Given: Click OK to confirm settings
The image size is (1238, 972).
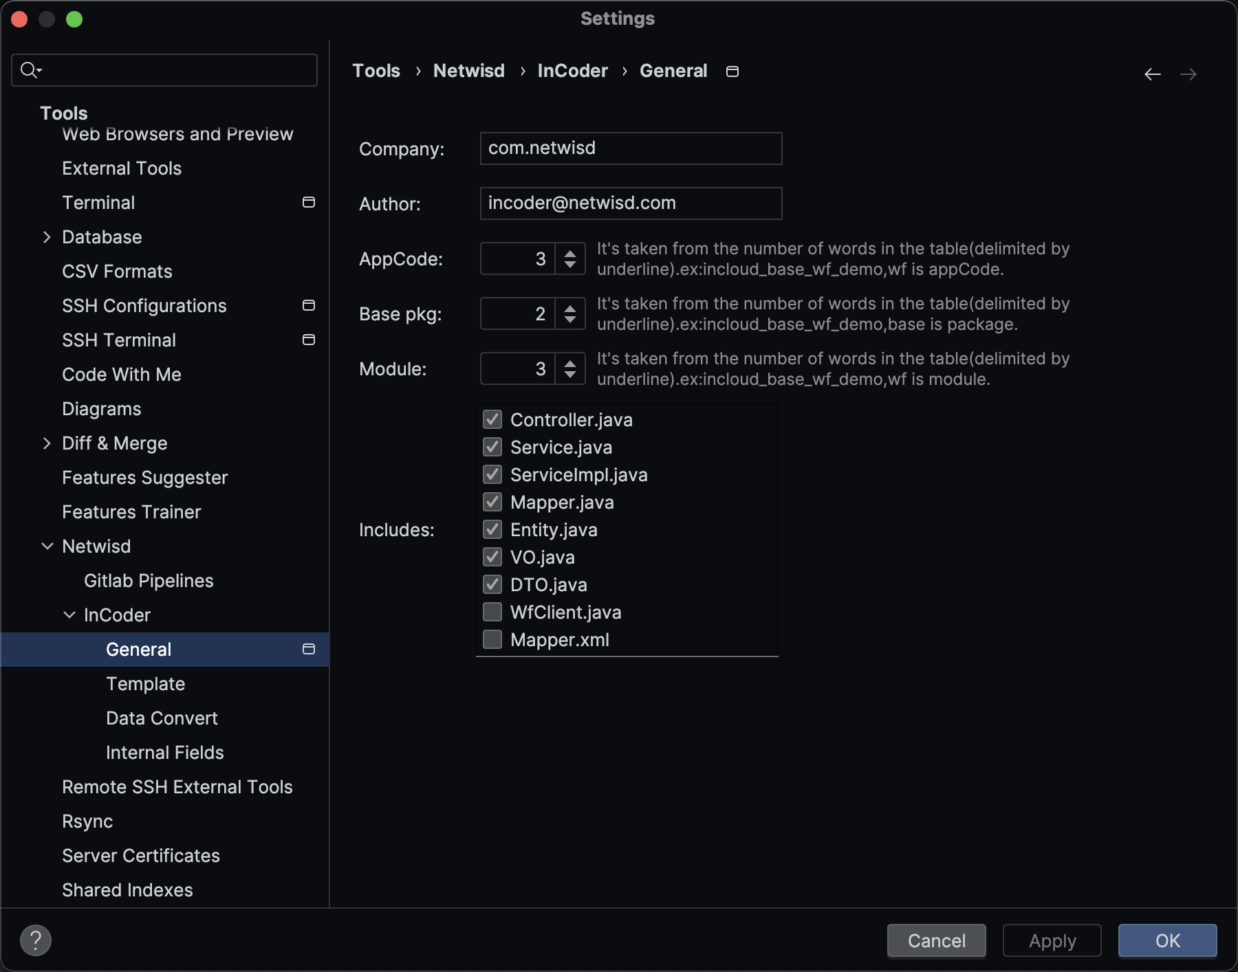Looking at the screenshot, I should click(1166, 940).
